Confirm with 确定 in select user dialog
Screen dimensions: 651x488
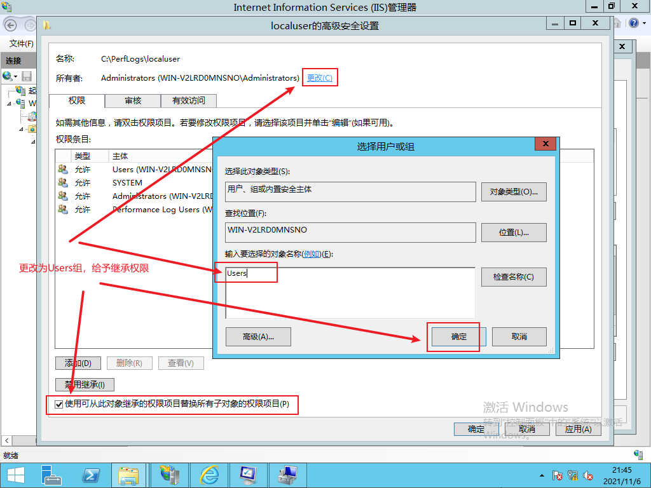[x=459, y=337]
